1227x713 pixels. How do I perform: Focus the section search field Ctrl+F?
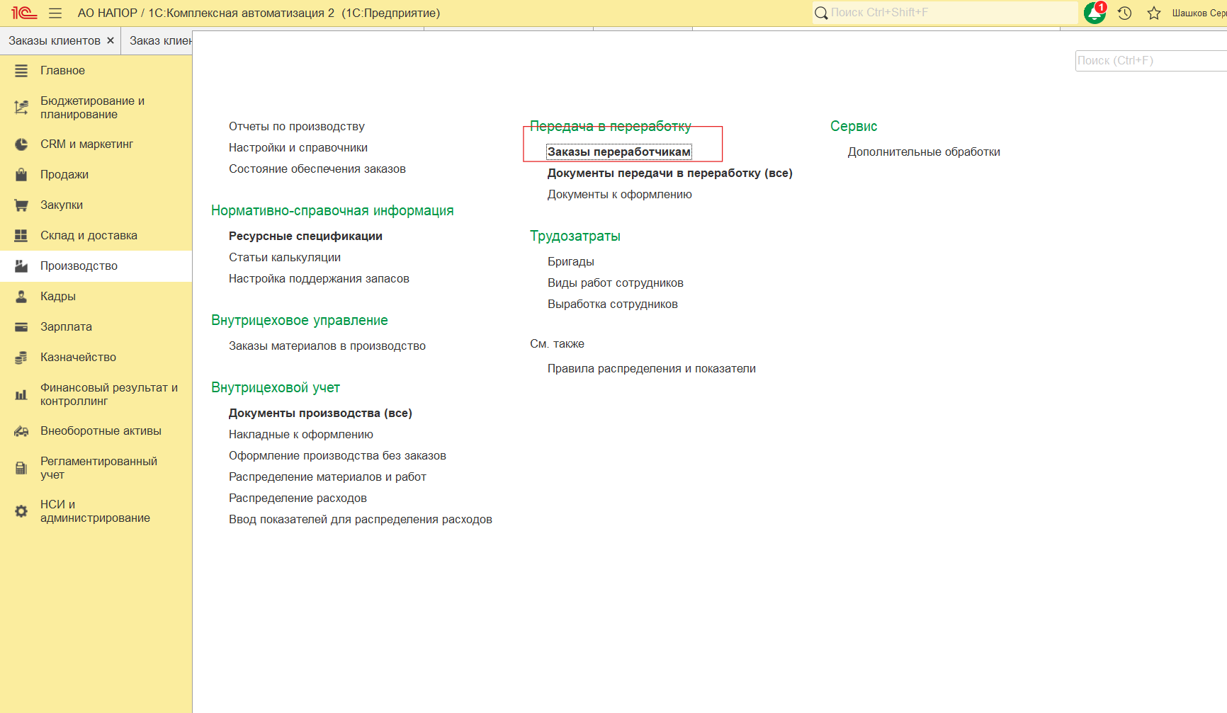1148,60
